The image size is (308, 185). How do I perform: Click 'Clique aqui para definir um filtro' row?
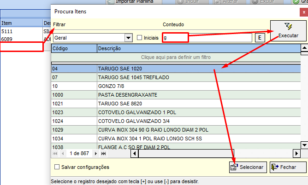click(175, 57)
